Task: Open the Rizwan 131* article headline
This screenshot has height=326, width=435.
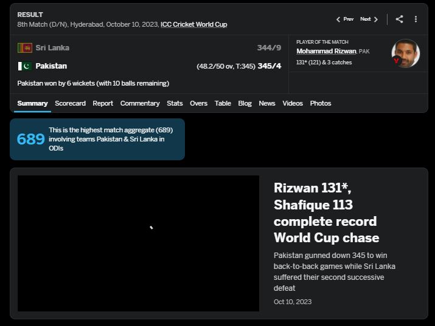Action: [x=326, y=212]
